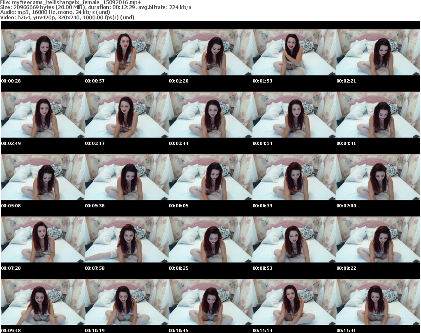The width and height of the screenshot is (421, 333).
Task: Open the thumbnail frame at 00:01:53
Action: click(x=294, y=52)
